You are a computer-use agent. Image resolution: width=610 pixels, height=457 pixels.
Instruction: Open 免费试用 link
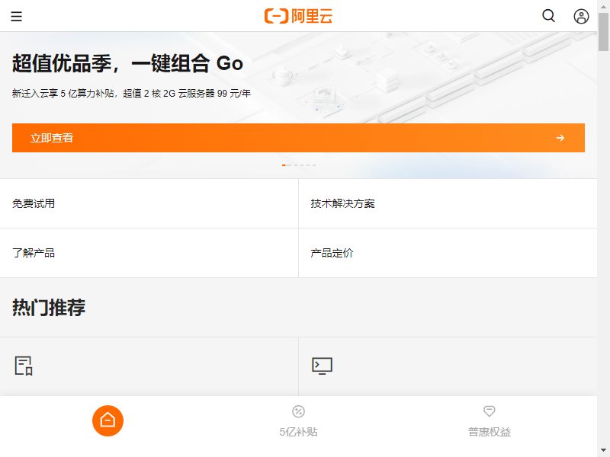149,203
